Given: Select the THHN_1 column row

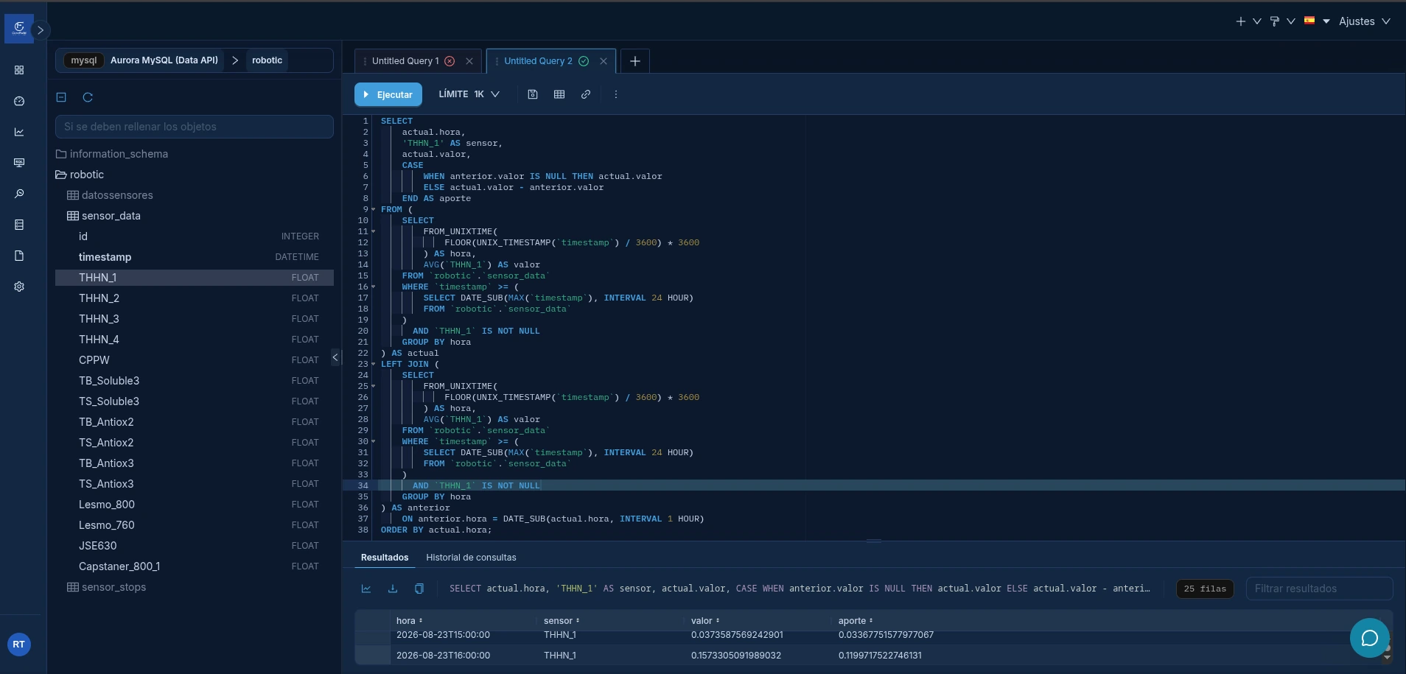Looking at the screenshot, I should pos(195,278).
